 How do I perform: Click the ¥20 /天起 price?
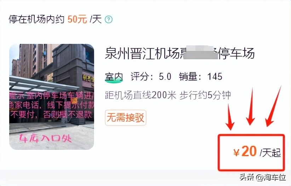[x=257, y=152]
